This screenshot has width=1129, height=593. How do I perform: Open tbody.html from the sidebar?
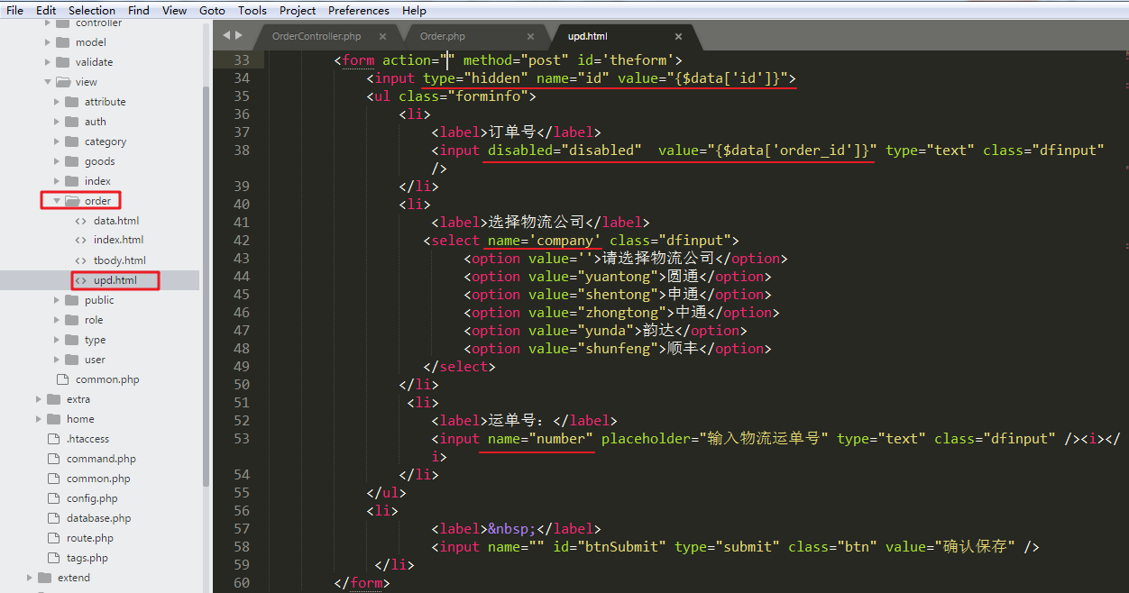click(119, 260)
